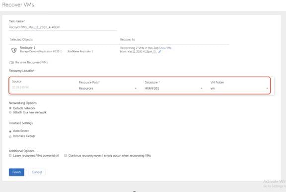Image resolution: width=286 pixels, height=192 pixels.
Task: Click the Storage Domain Replication text
Action: 41,52
